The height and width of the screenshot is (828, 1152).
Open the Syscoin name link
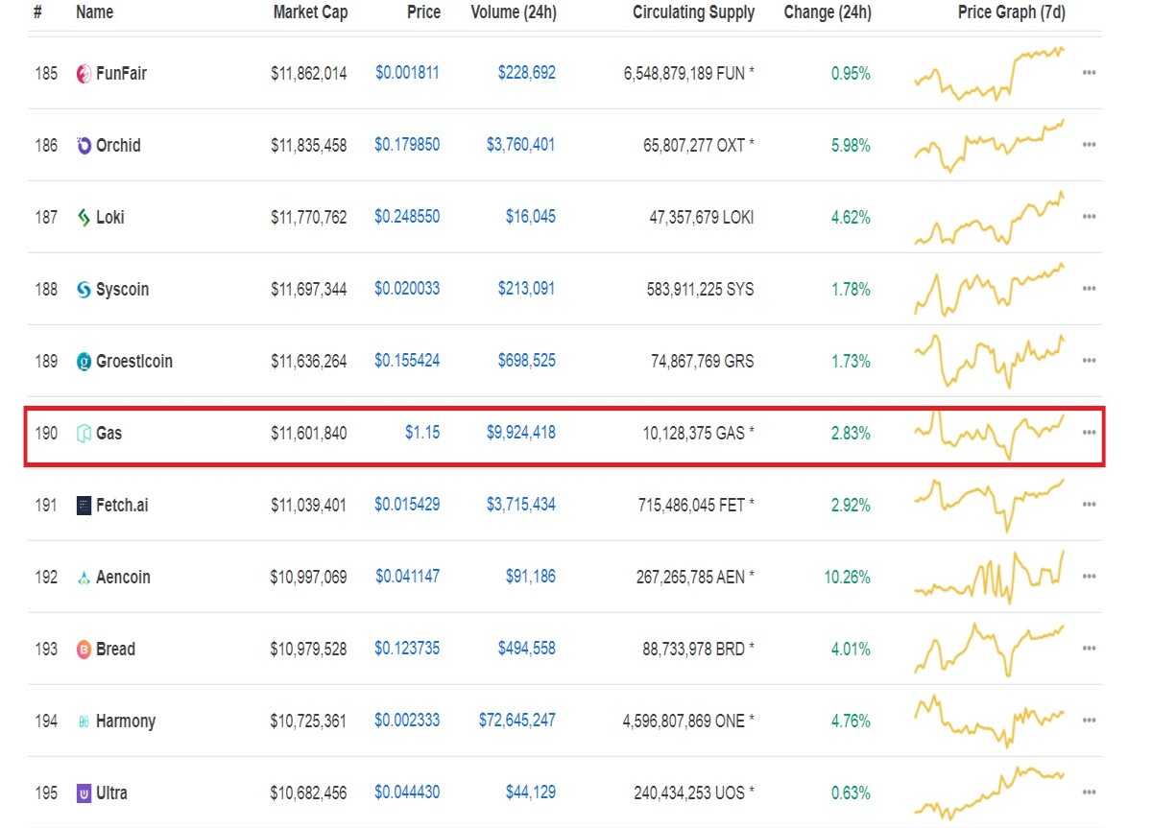pyautogui.click(x=122, y=289)
